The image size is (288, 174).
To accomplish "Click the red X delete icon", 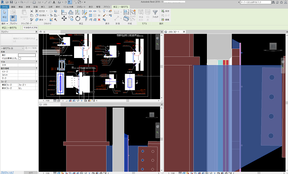I will tap(99, 19).
